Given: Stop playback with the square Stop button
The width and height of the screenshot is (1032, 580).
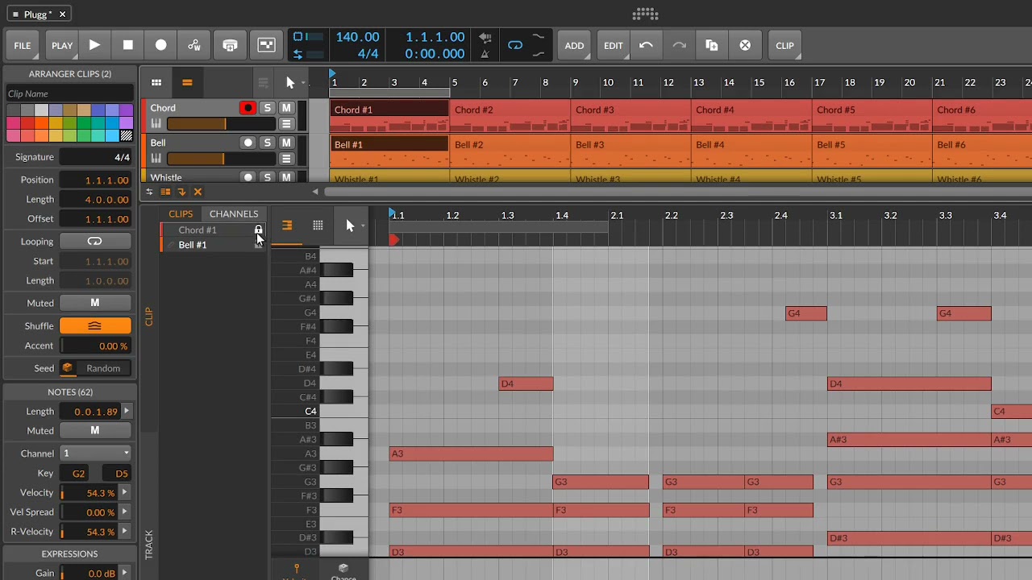Looking at the screenshot, I should (x=128, y=46).
